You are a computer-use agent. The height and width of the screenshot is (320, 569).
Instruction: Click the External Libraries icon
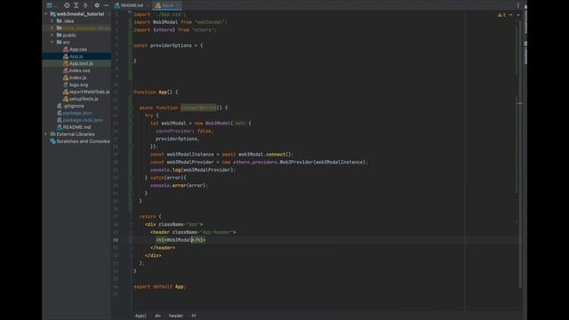pos(53,134)
